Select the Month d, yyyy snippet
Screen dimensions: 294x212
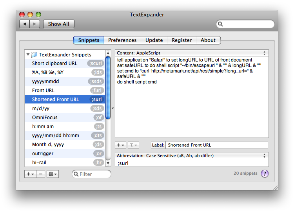65,144
